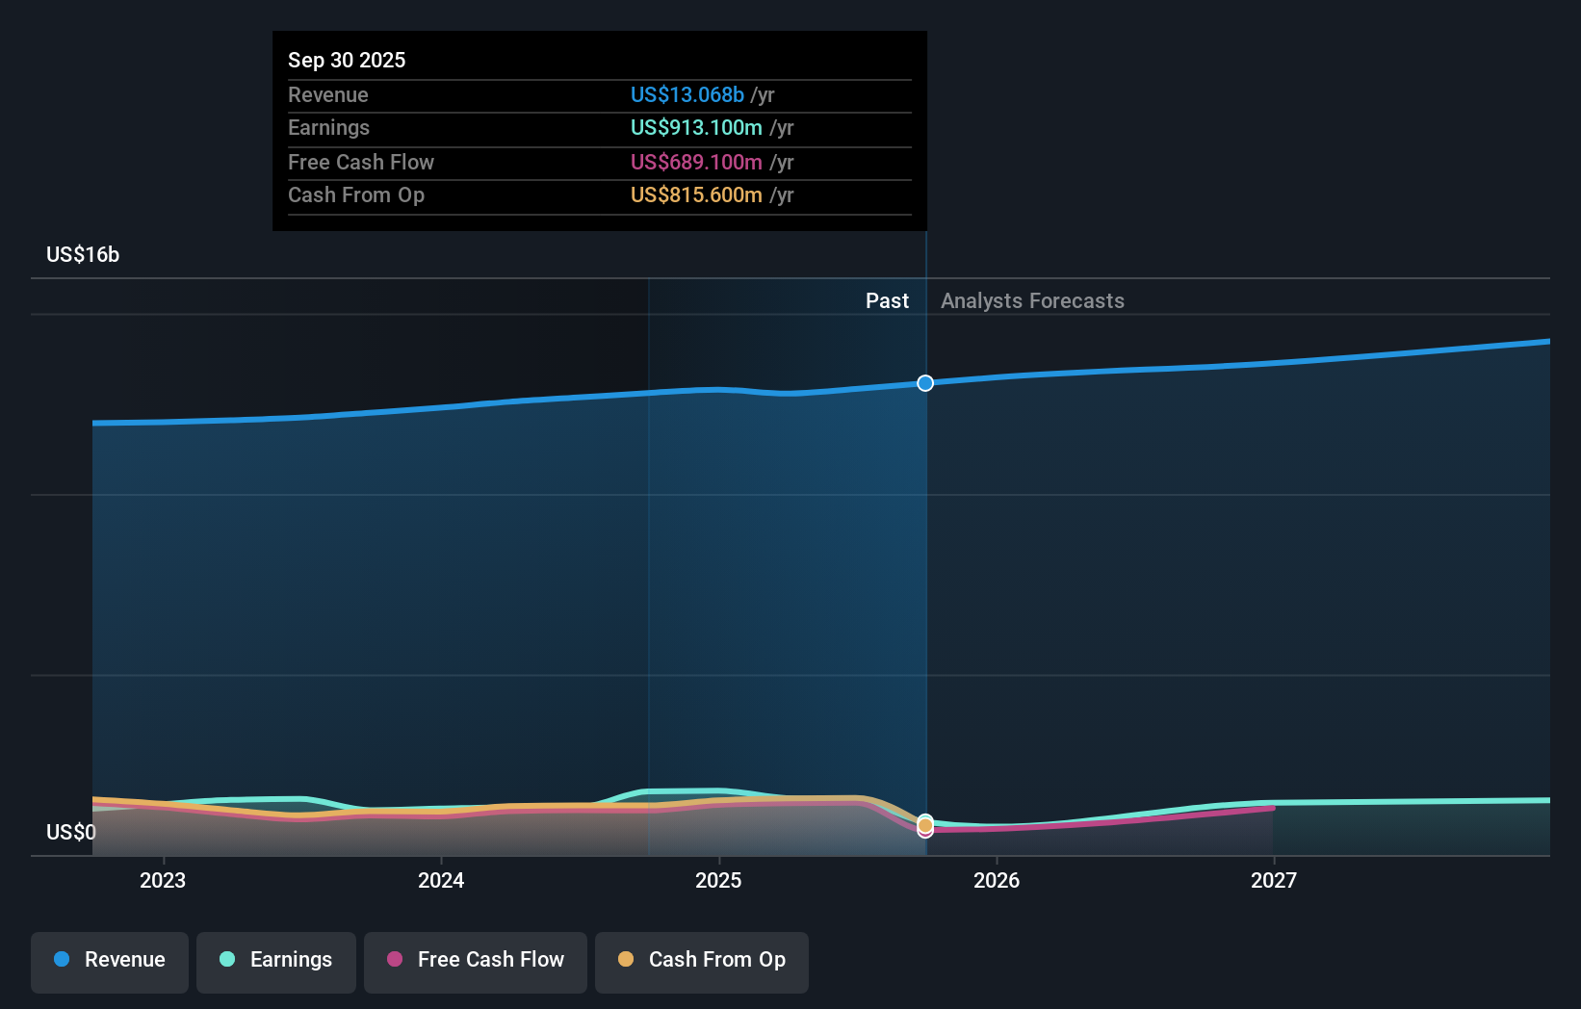Expand the Sep 30 2025 tooltip panel
The height and width of the screenshot is (1009, 1581).
599,60
